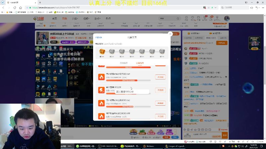Viewport: 266px width, 149px height.
Task: Open the Windows notification center icon
Action: pos(261,146)
